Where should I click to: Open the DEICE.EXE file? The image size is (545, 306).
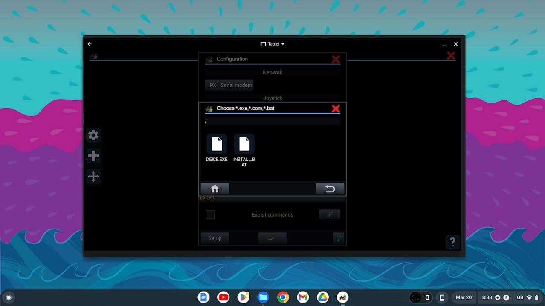(x=216, y=145)
